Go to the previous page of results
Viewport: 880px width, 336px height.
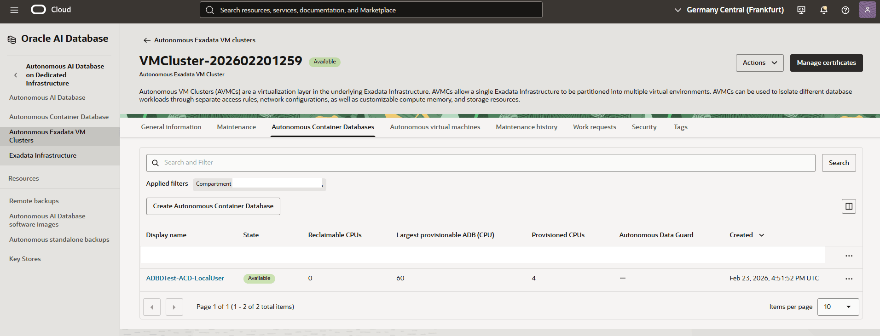tap(152, 307)
